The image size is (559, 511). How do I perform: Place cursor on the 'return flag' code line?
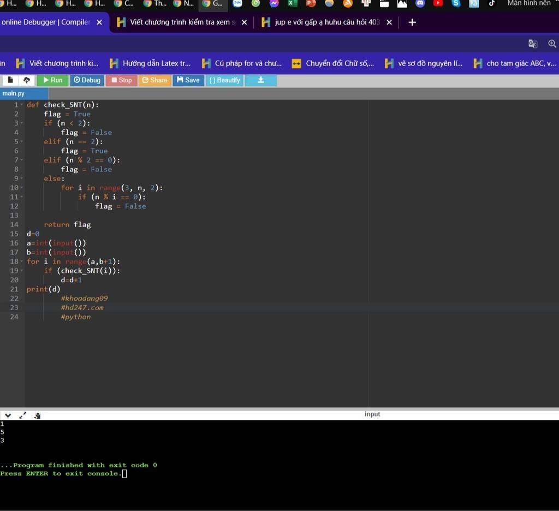point(67,225)
